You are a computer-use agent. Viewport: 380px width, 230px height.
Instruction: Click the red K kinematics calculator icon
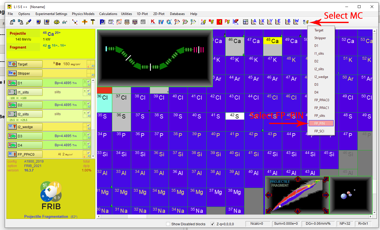click(x=153, y=22)
